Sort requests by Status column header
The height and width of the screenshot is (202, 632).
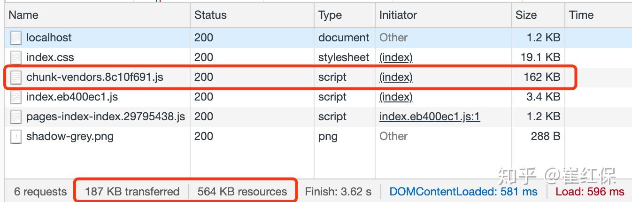(210, 15)
